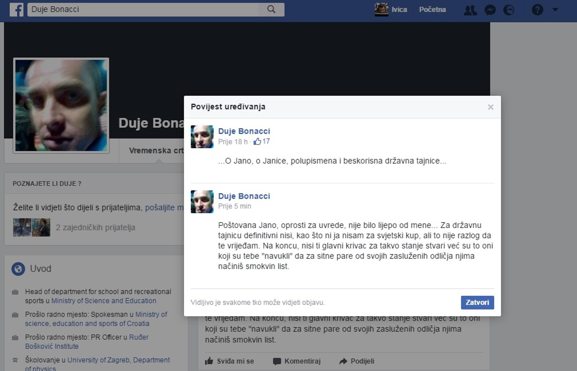Click the Zatvori button
Screen dimensions: 577x371
tap(477, 302)
